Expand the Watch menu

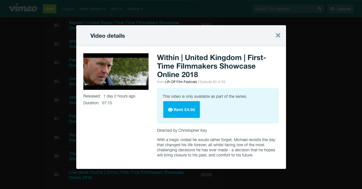pos(135,9)
